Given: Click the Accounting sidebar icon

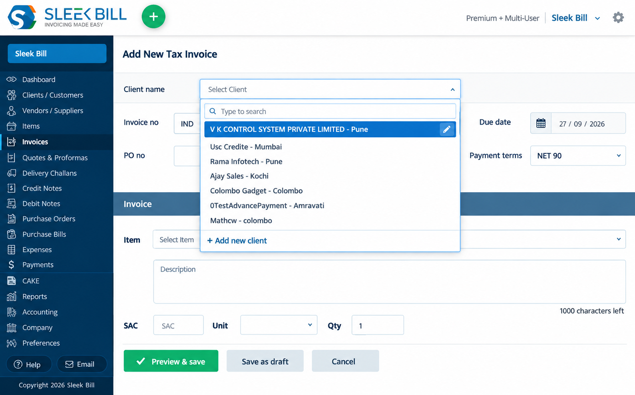Looking at the screenshot, I should coord(12,312).
